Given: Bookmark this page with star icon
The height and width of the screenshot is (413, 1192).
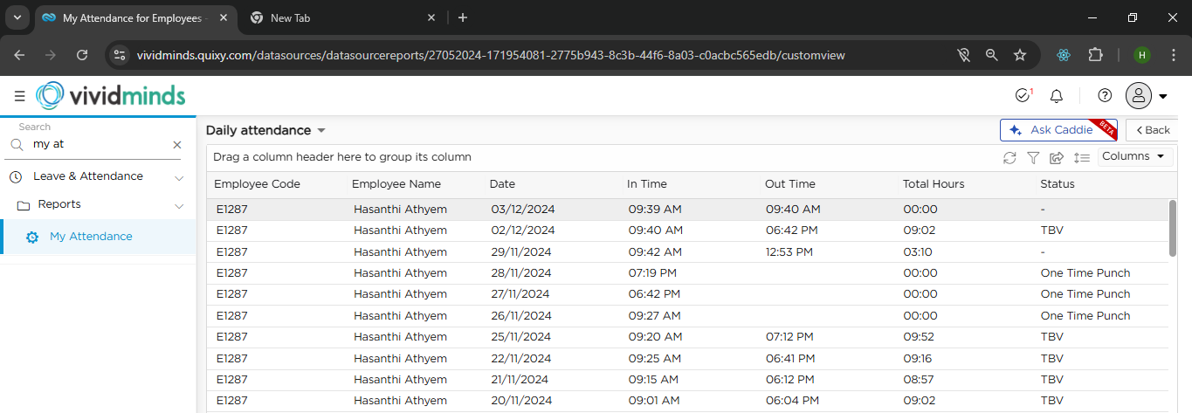Looking at the screenshot, I should point(1020,55).
